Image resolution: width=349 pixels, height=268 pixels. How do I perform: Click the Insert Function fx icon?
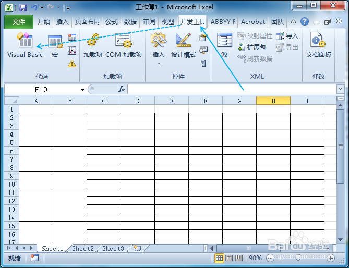(122, 89)
